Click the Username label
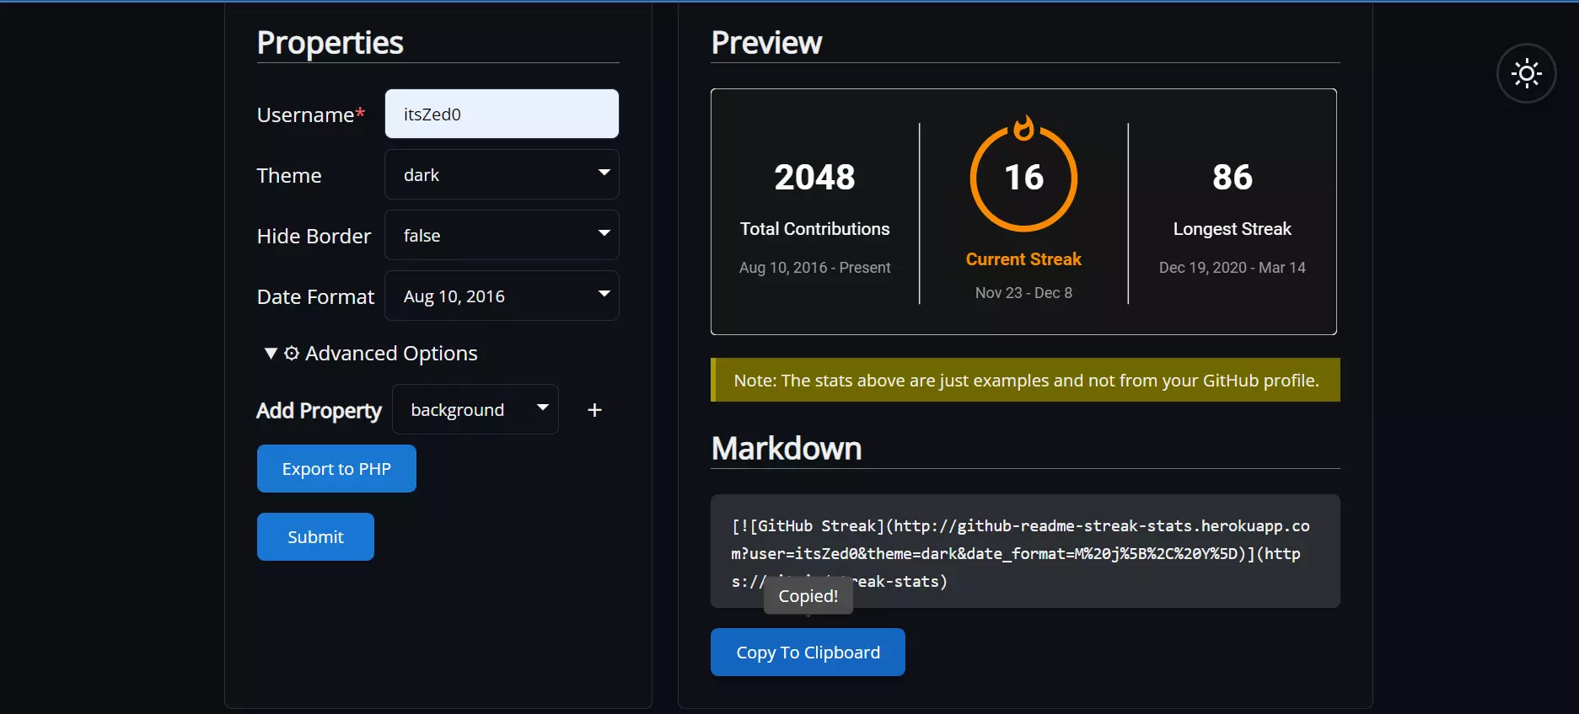 click(x=310, y=115)
